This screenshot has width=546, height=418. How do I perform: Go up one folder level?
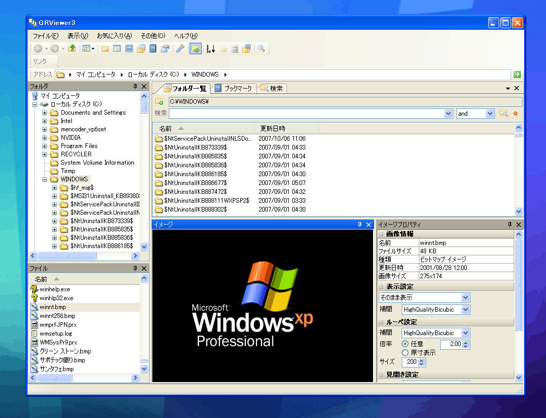click(x=72, y=48)
